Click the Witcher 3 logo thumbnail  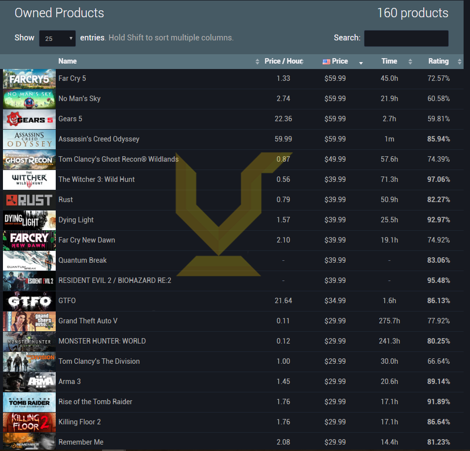[x=29, y=180]
